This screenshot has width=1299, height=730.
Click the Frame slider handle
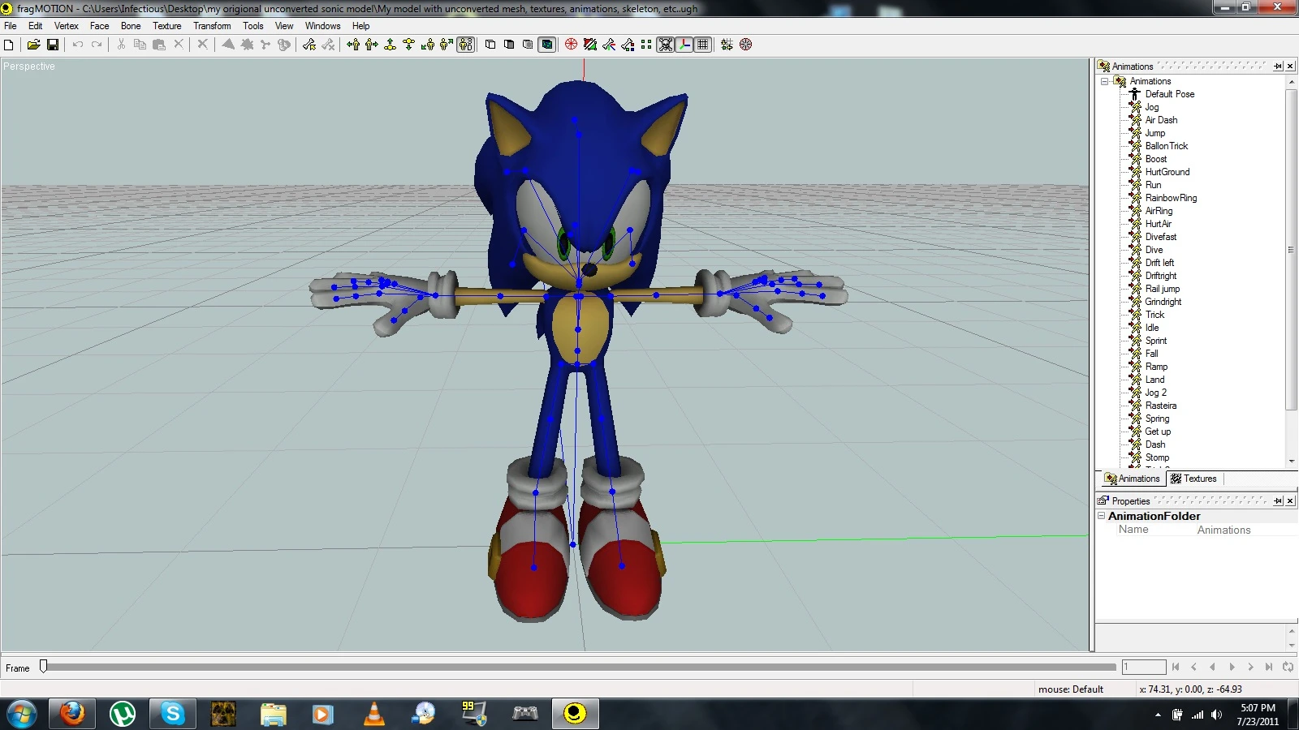coord(44,666)
